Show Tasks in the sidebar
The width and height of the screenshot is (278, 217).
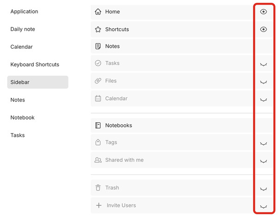(x=264, y=64)
